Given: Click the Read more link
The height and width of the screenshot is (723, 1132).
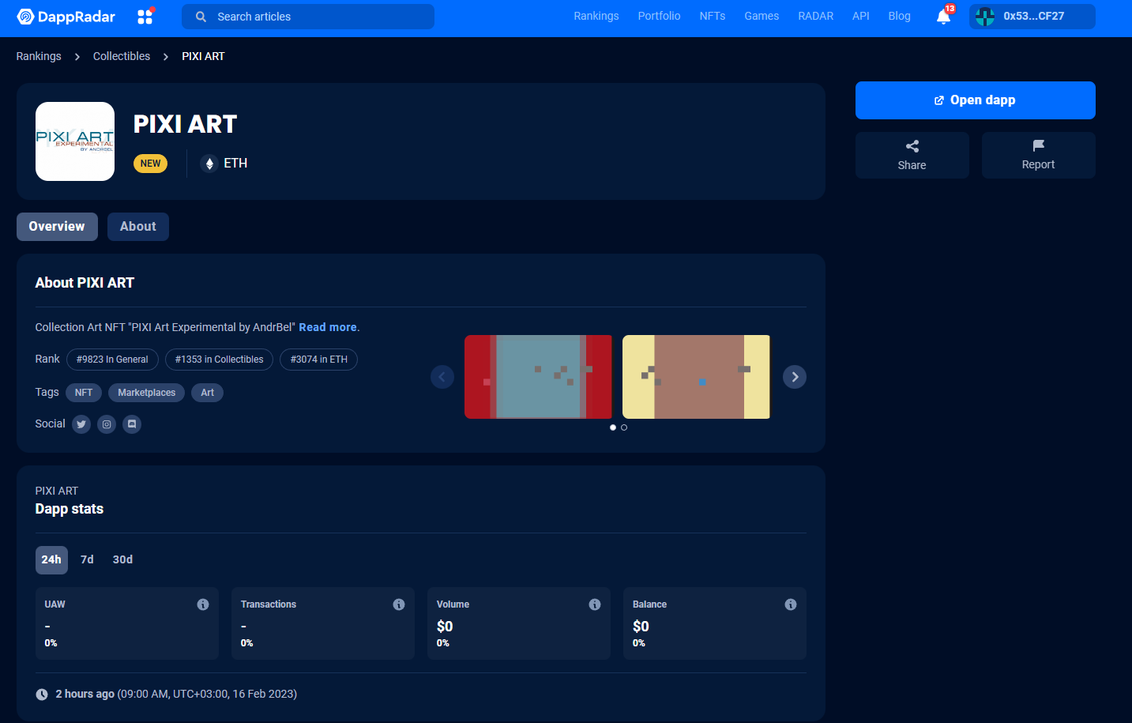Looking at the screenshot, I should pyautogui.click(x=328, y=326).
